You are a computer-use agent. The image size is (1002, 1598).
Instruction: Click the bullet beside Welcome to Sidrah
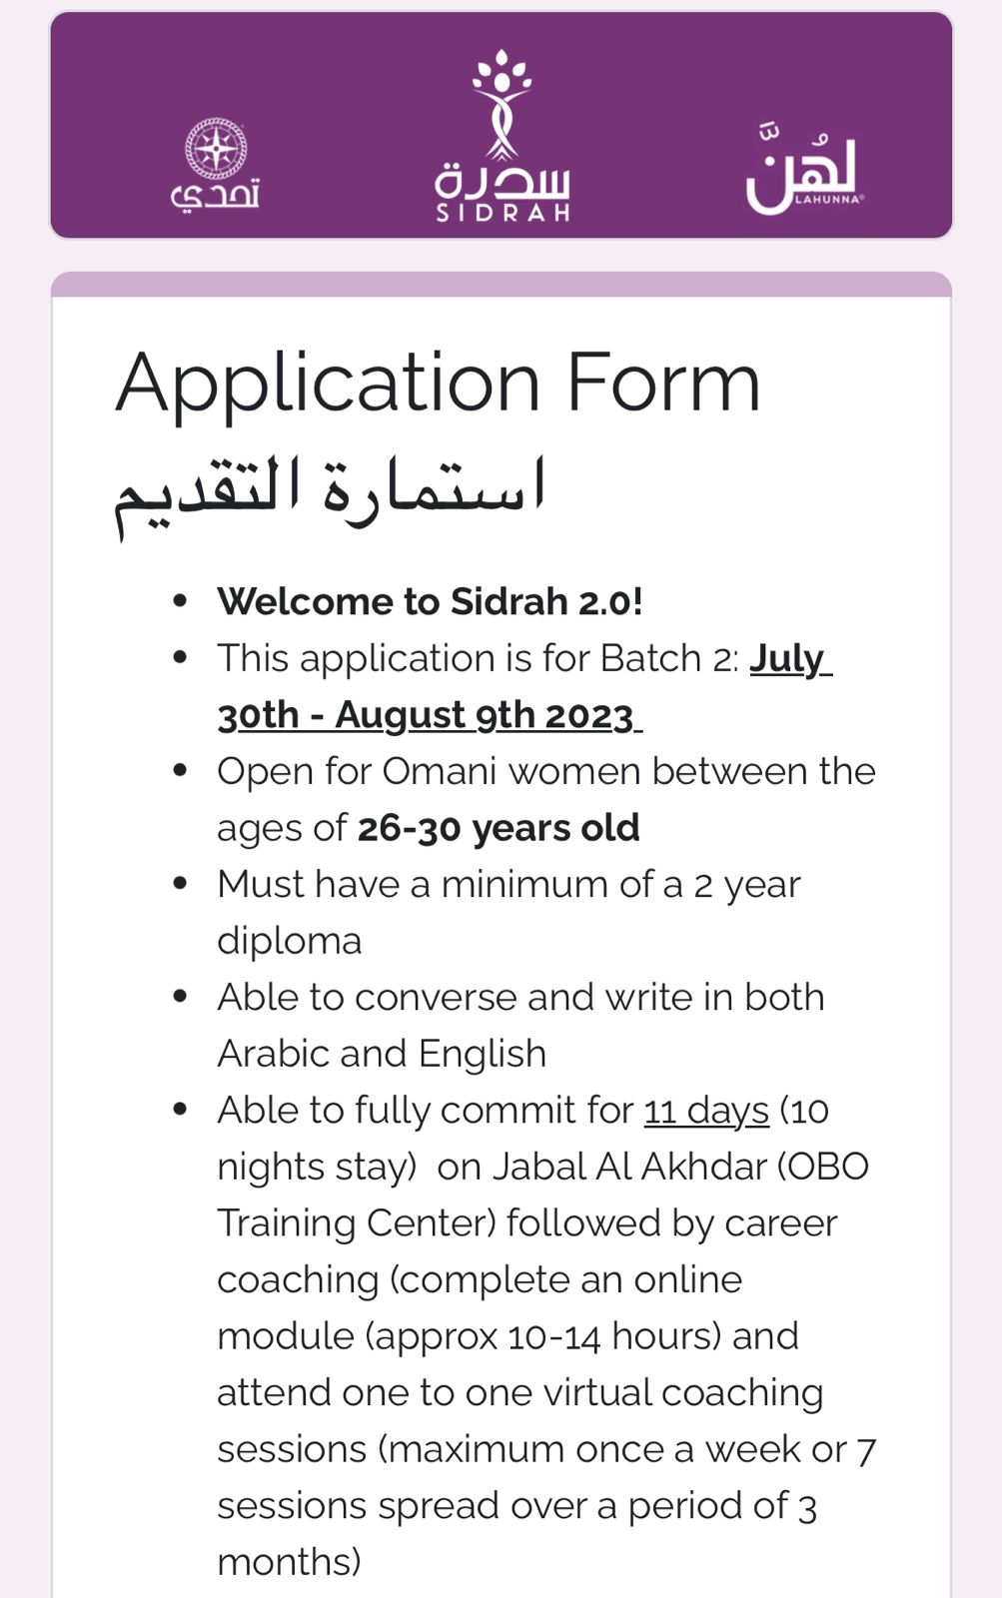(x=181, y=601)
